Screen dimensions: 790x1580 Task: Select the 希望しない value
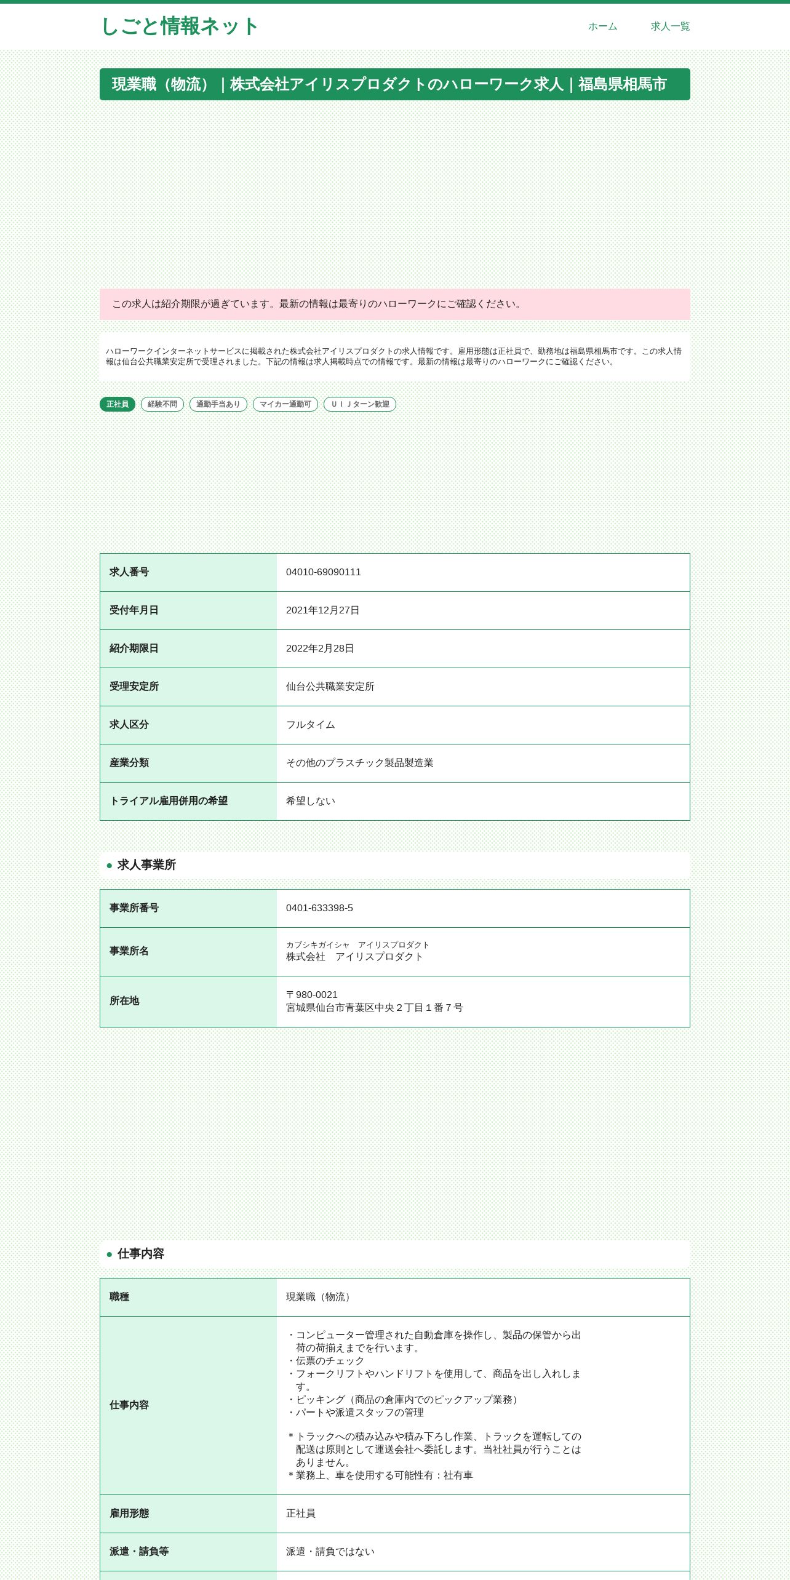(x=311, y=801)
